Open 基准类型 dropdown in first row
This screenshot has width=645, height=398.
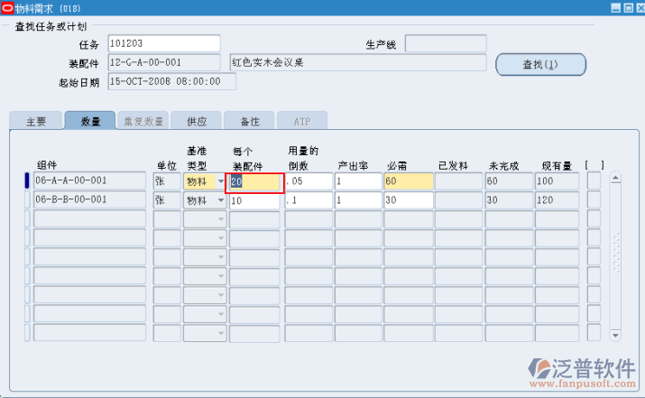click(x=220, y=181)
